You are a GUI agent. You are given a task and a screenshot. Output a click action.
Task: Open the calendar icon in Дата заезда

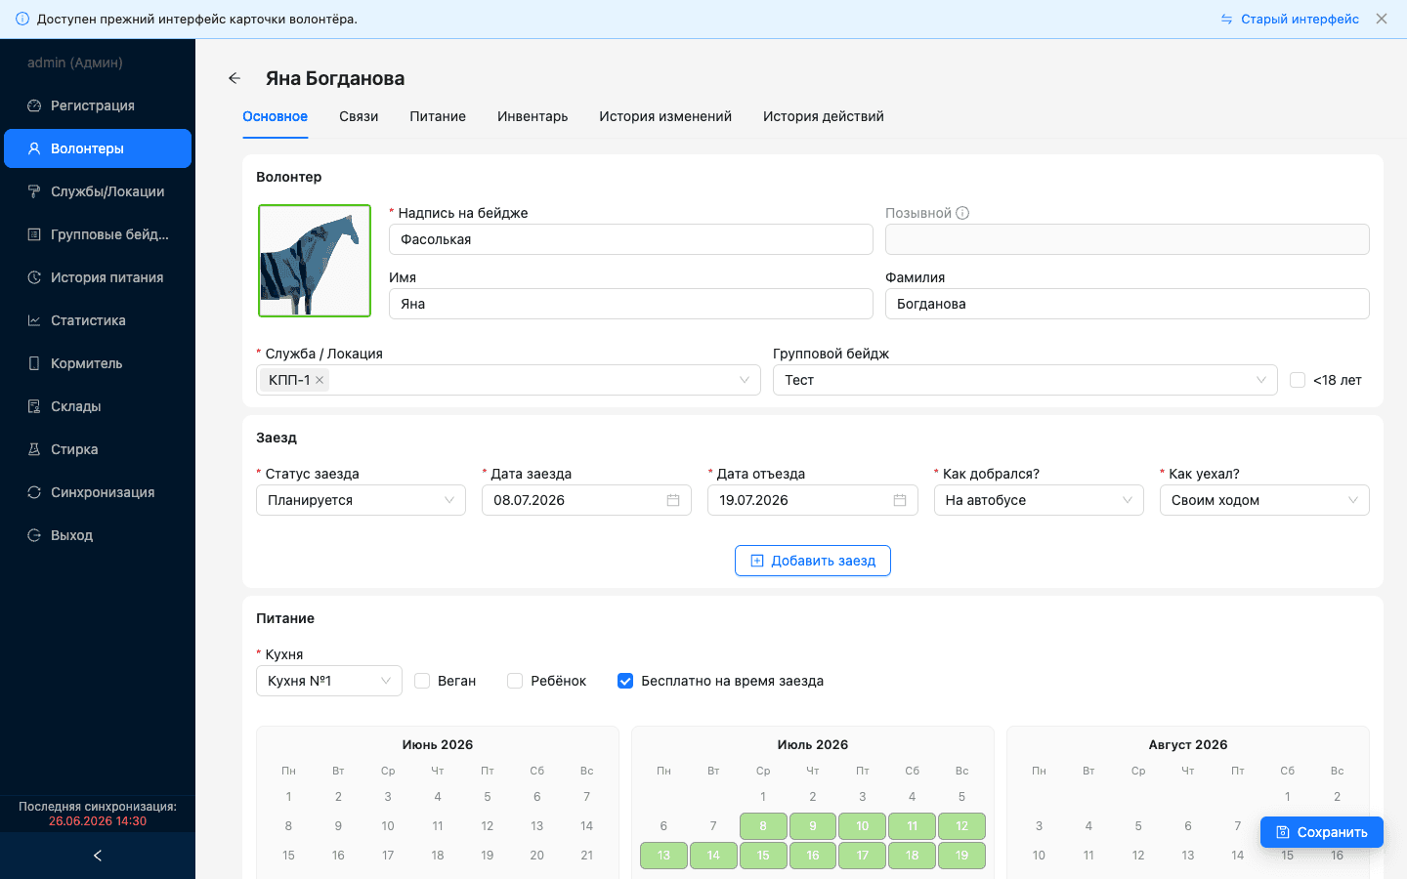pyautogui.click(x=673, y=500)
